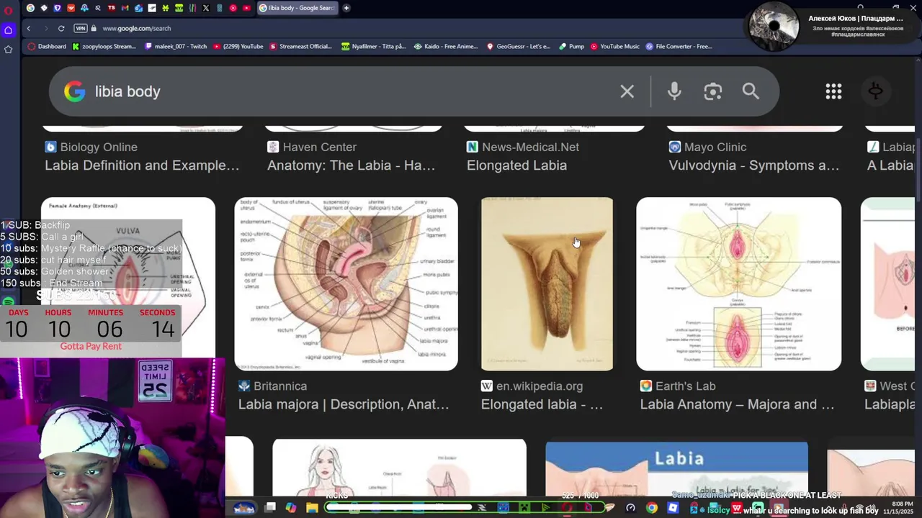Switch to the first pinned Google tab
The height and width of the screenshot is (518, 922).
click(x=30, y=8)
